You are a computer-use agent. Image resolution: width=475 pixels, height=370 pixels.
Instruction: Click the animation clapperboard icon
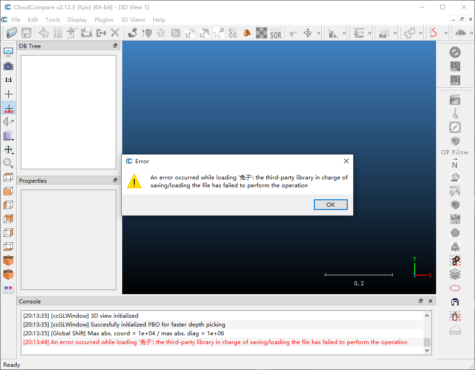click(x=455, y=99)
